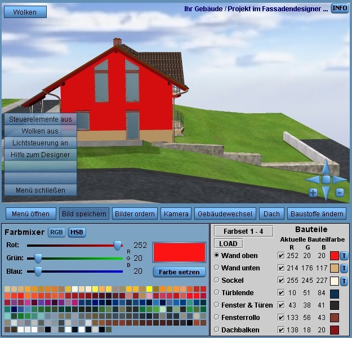Viewport: 352px width, 338px height.
Task: Click the 'Bild speichern' button
Action: 84,214
